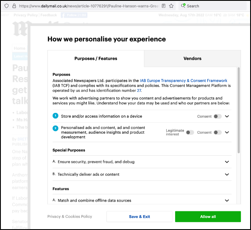251x230 pixels.
Task: Click the blue number 2 purpose badge
Action: point(56,128)
